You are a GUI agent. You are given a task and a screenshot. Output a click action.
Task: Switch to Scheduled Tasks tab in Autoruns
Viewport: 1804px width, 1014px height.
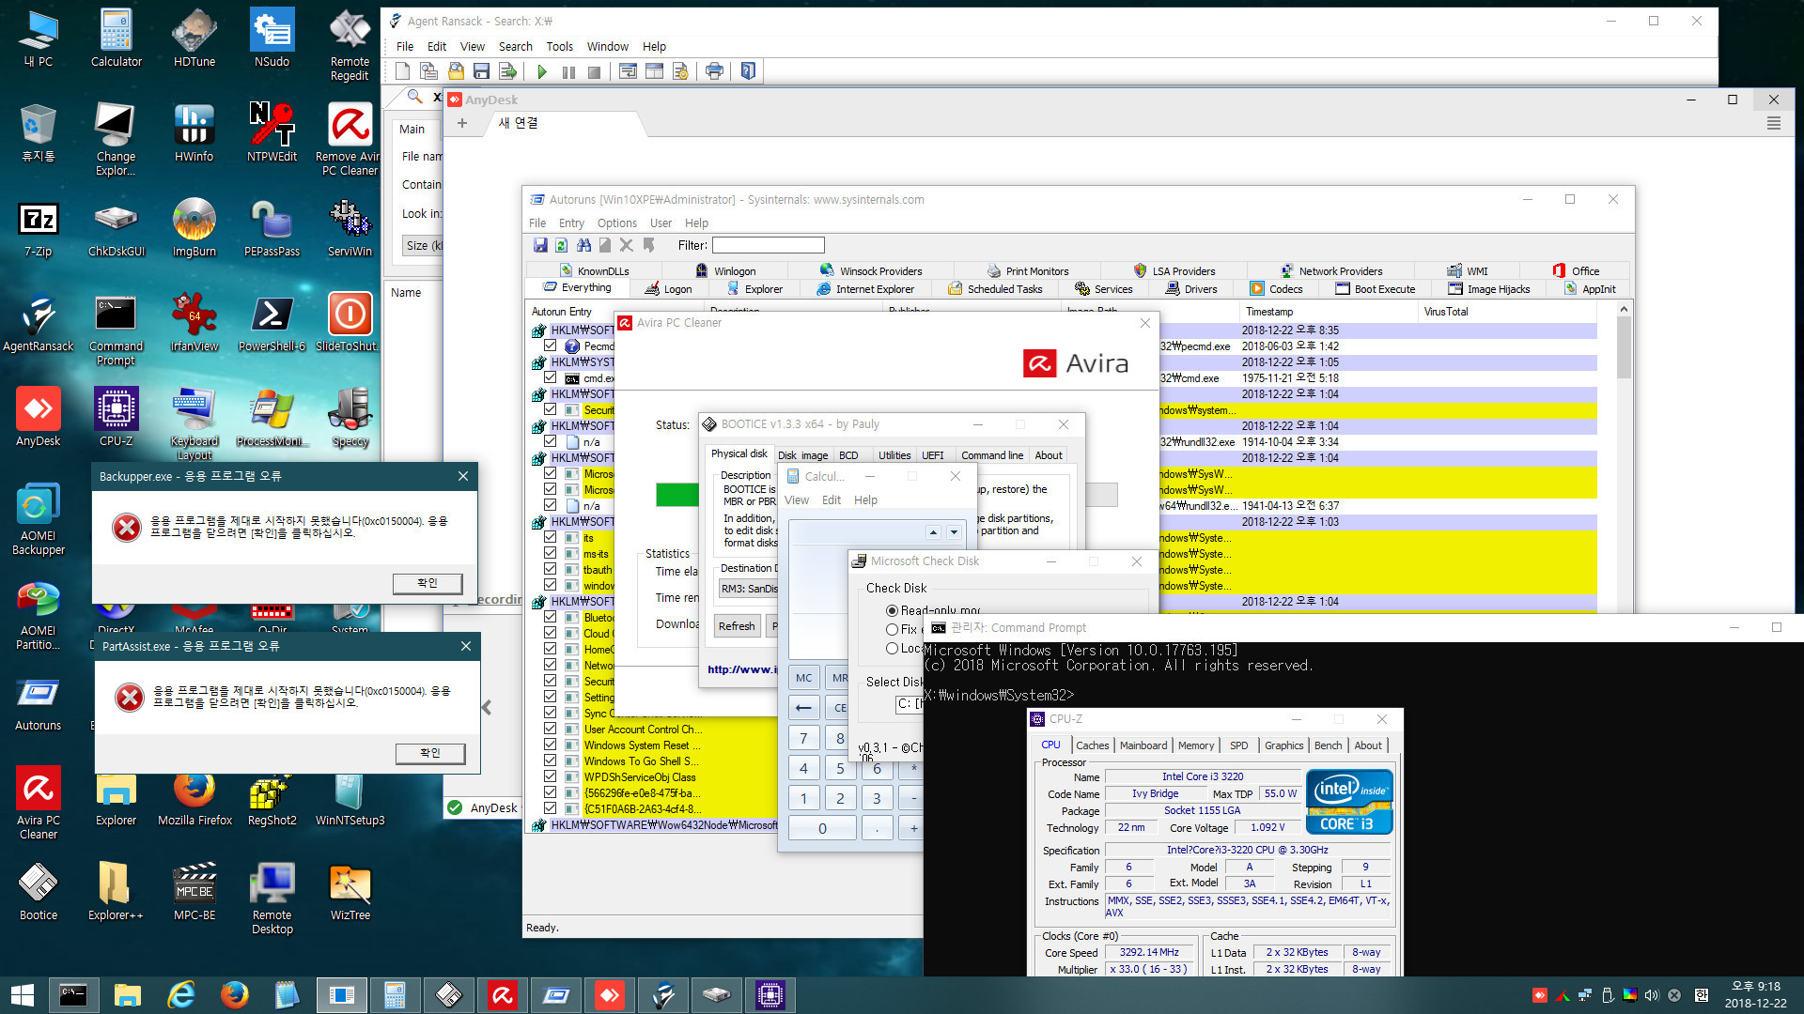click(x=995, y=289)
